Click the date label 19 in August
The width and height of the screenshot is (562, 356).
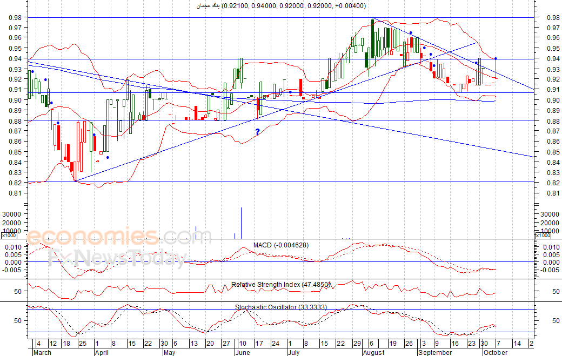pyautogui.click(x=393, y=344)
